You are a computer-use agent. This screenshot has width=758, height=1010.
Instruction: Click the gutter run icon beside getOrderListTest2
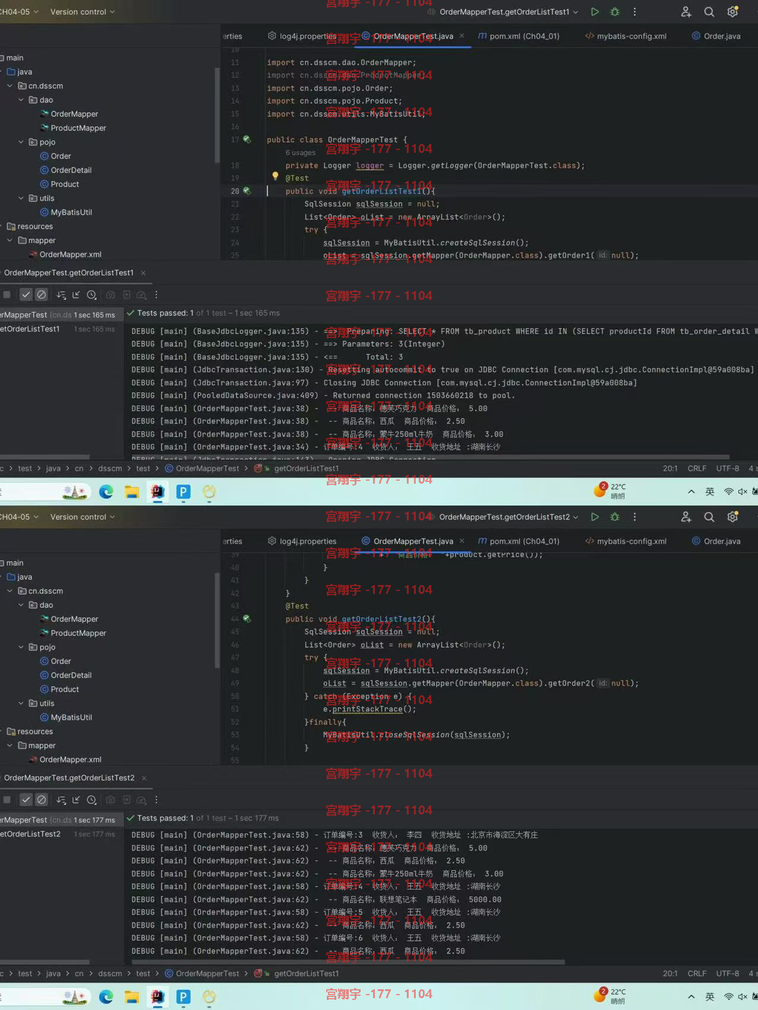[x=247, y=619]
